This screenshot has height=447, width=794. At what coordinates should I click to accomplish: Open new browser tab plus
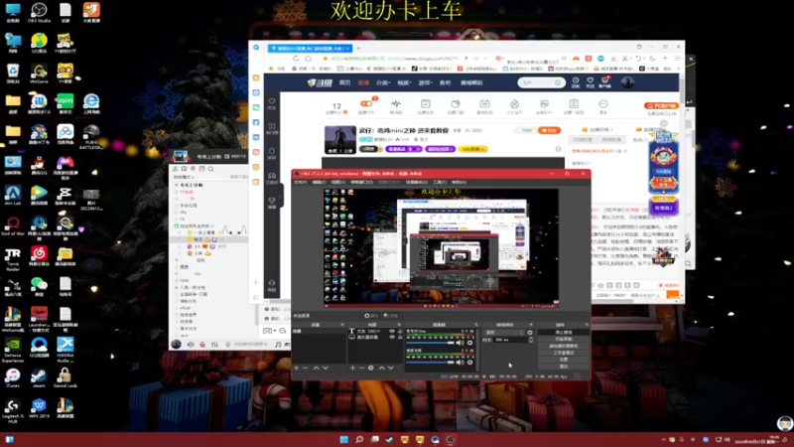(358, 48)
